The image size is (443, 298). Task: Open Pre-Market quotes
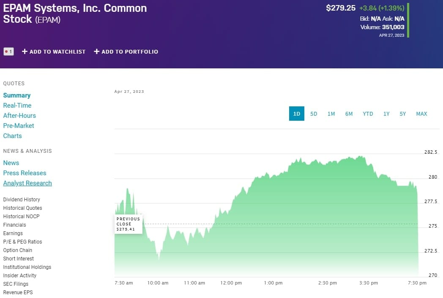[19, 126]
